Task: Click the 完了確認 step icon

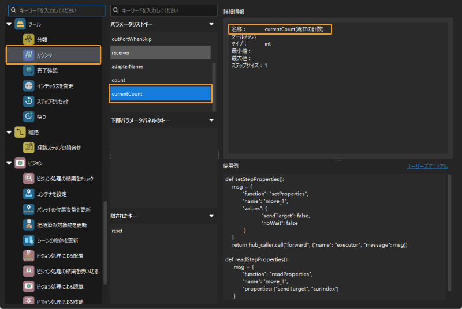Action: [x=29, y=70]
